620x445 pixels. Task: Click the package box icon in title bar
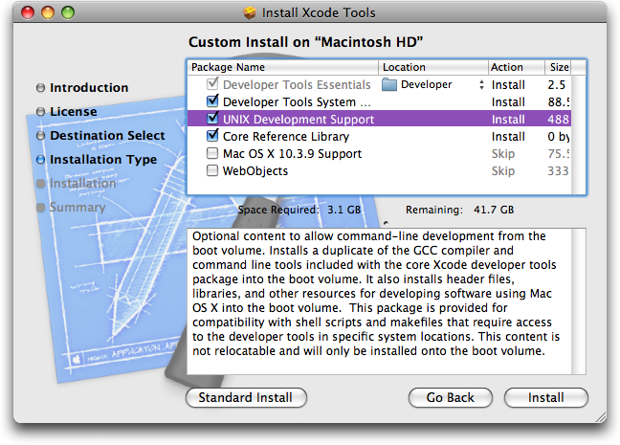click(250, 12)
